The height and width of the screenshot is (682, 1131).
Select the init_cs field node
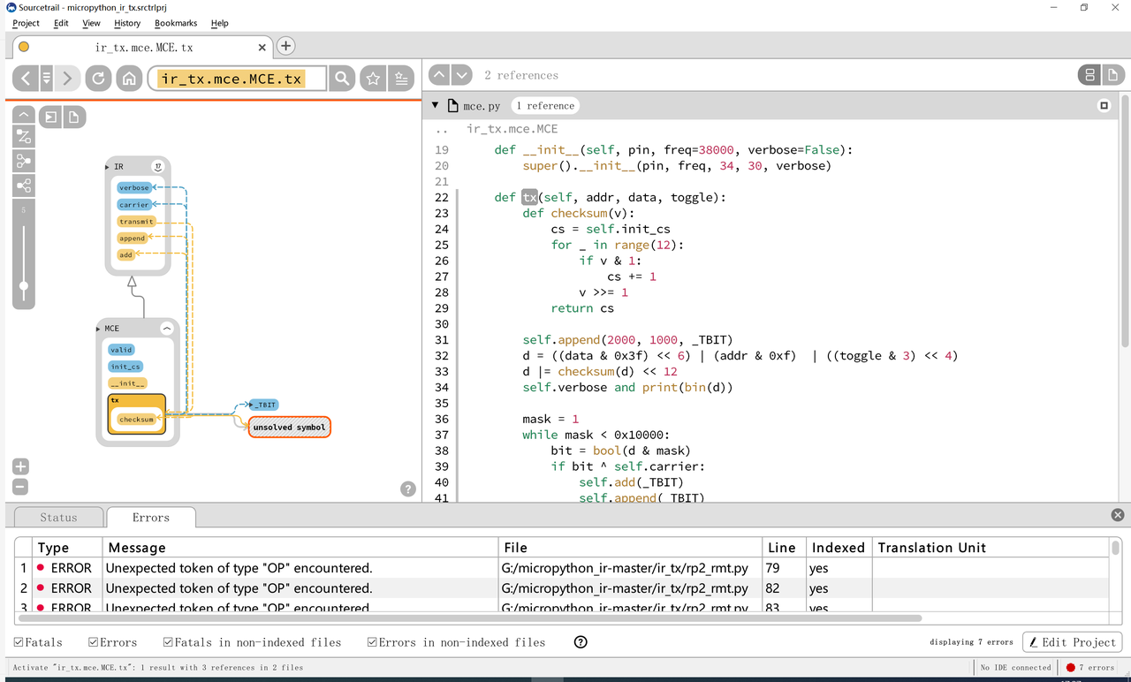(x=125, y=367)
